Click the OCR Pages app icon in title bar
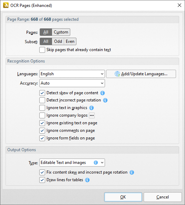Image resolution: width=185 pixels, height=205 pixels. tap(6, 6)
